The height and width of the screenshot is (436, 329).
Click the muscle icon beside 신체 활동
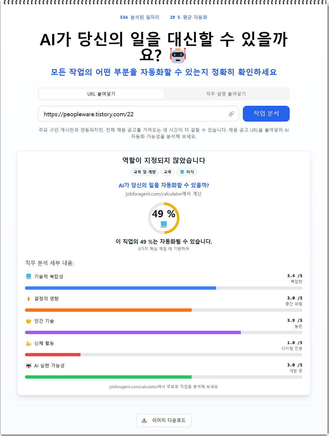coord(28,343)
